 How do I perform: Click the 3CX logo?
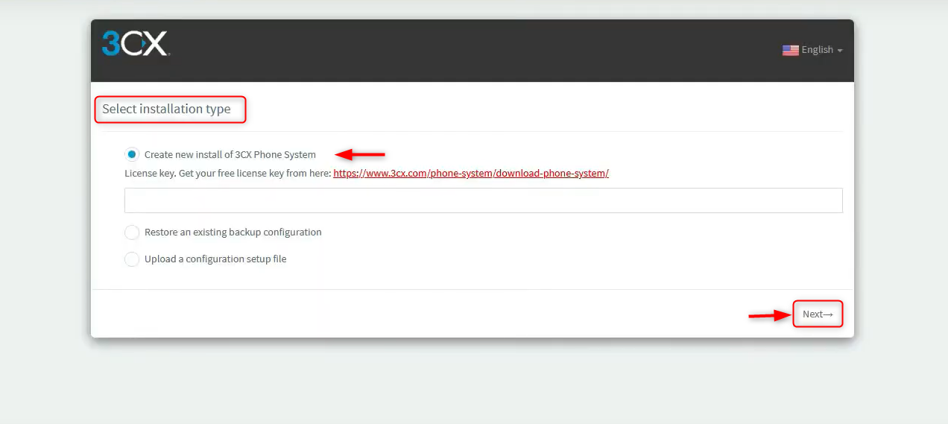pos(136,44)
